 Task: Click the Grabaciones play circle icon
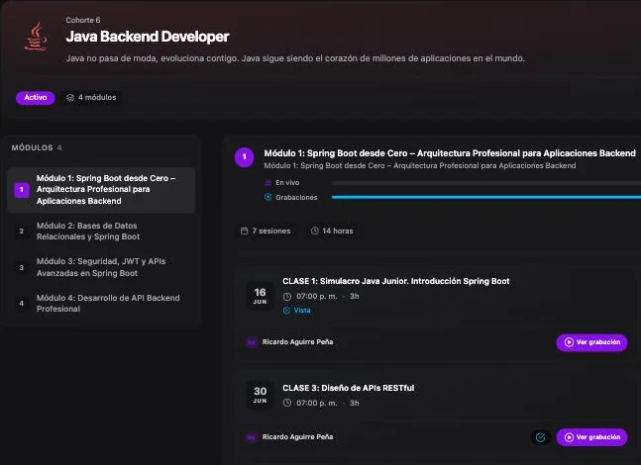click(x=268, y=197)
